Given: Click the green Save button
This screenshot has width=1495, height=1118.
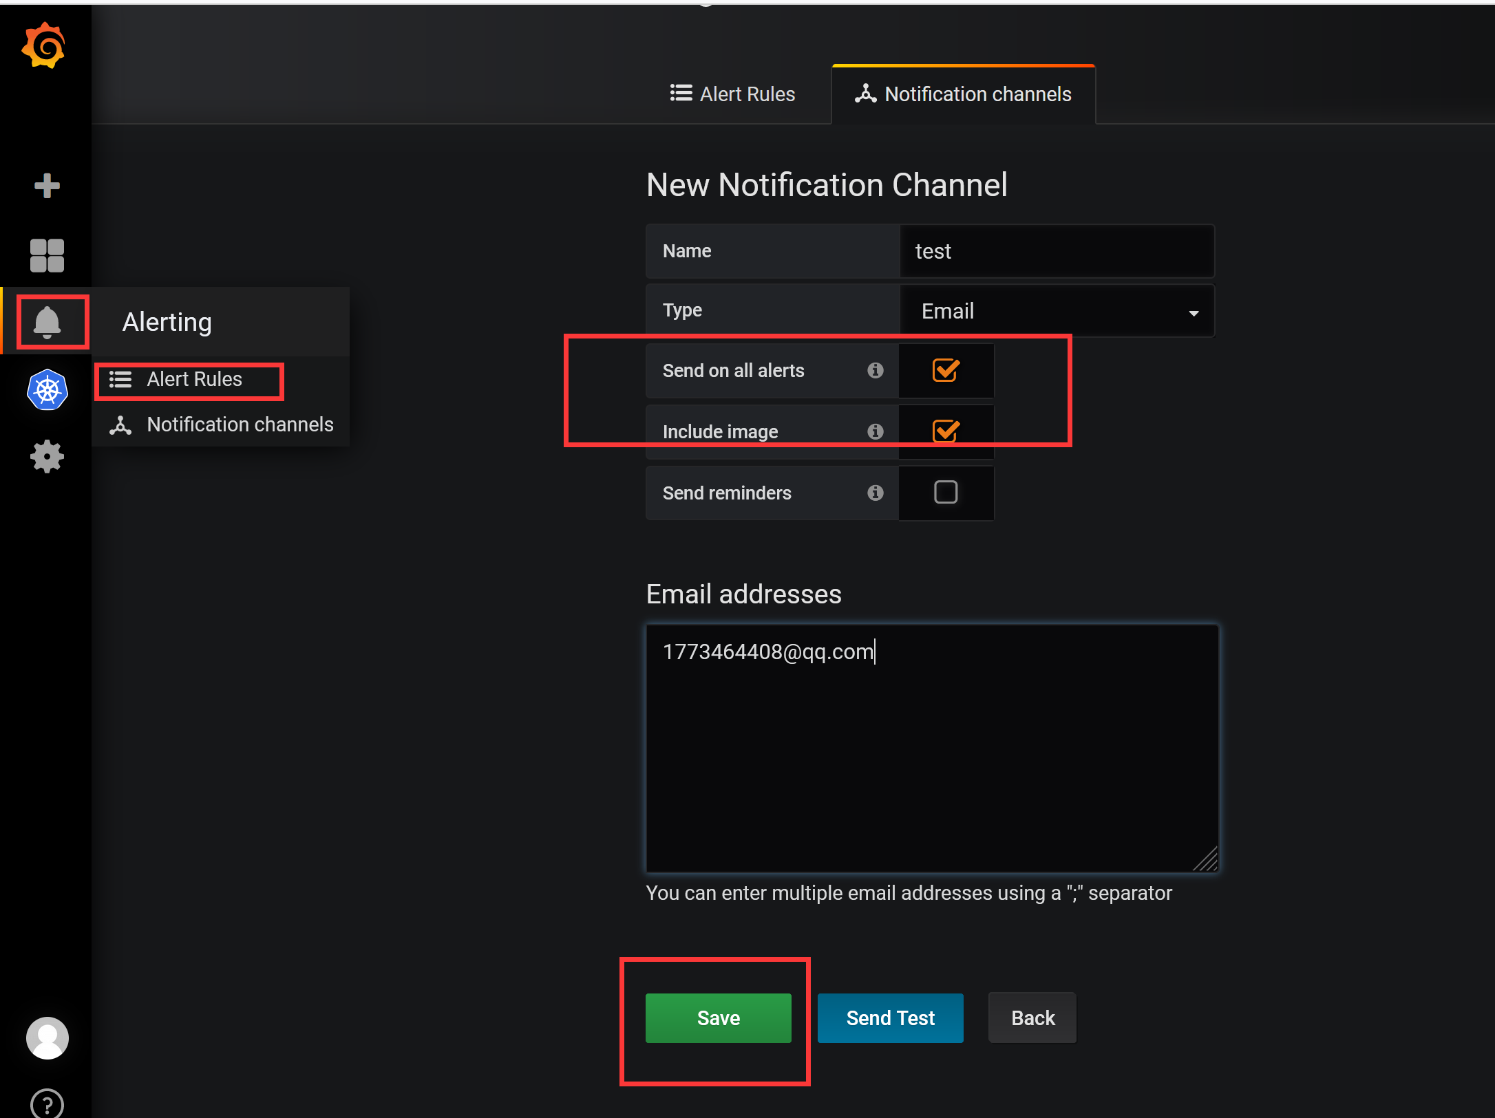Looking at the screenshot, I should [x=718, y=1018].
